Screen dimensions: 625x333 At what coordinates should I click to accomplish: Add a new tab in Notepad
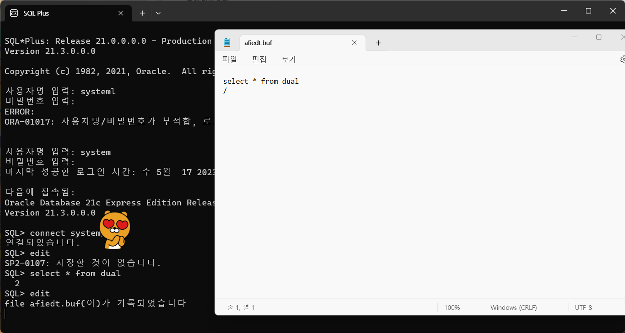point(378,43)
